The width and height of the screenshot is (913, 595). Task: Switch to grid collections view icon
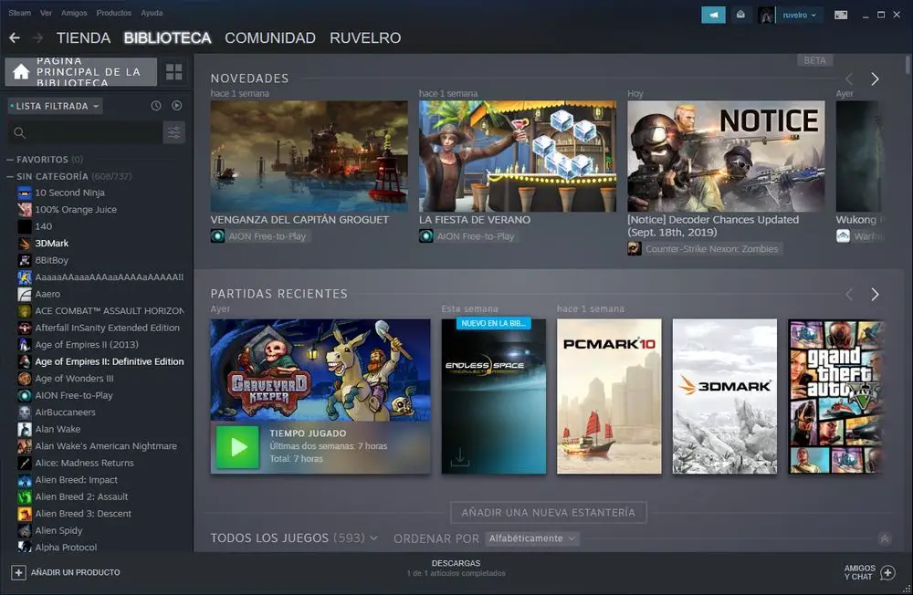(174, 71)
